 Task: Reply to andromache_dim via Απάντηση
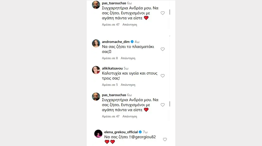point(129,58)
